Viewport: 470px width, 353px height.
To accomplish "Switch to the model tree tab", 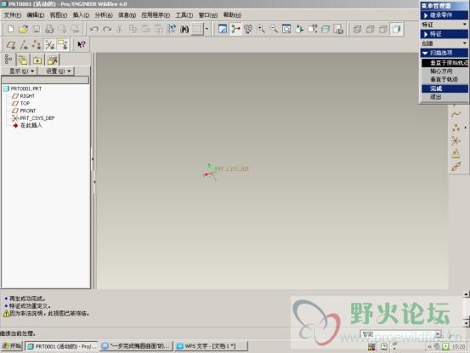I will pyautogui.click(x=8, y=60).
